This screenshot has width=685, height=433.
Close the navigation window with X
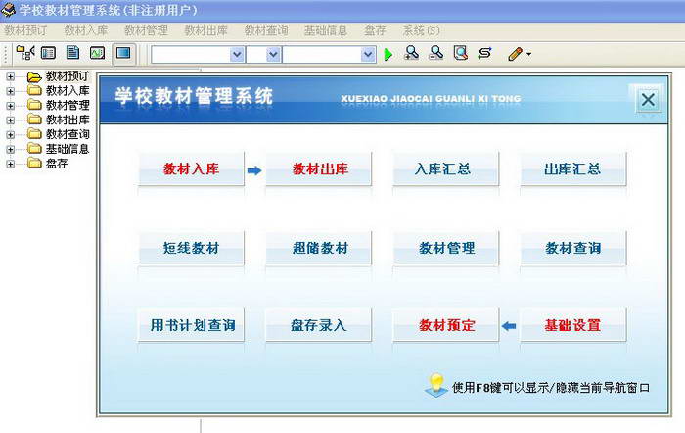pyautogui.click(x=648, y=99)
